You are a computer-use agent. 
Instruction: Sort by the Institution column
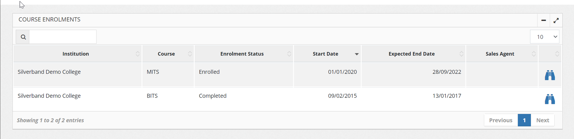[76, 54]
